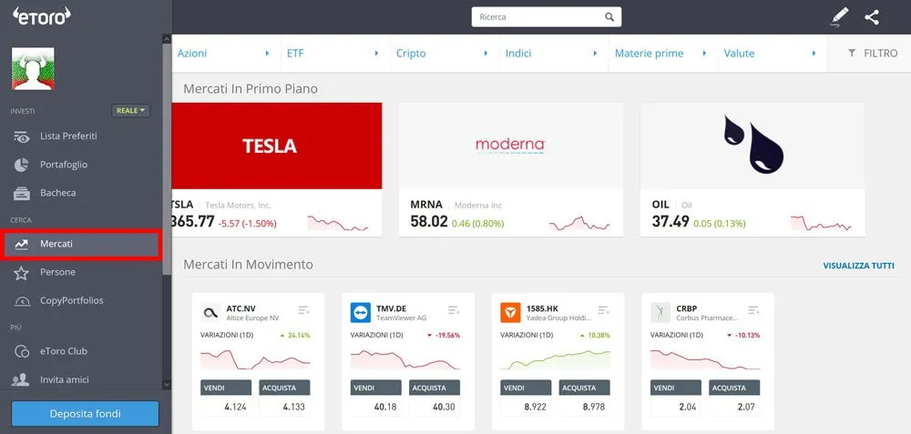This screenshot has height=434, width=911.
Task: Select Mercati in sidebar
Action: point(81,244)
